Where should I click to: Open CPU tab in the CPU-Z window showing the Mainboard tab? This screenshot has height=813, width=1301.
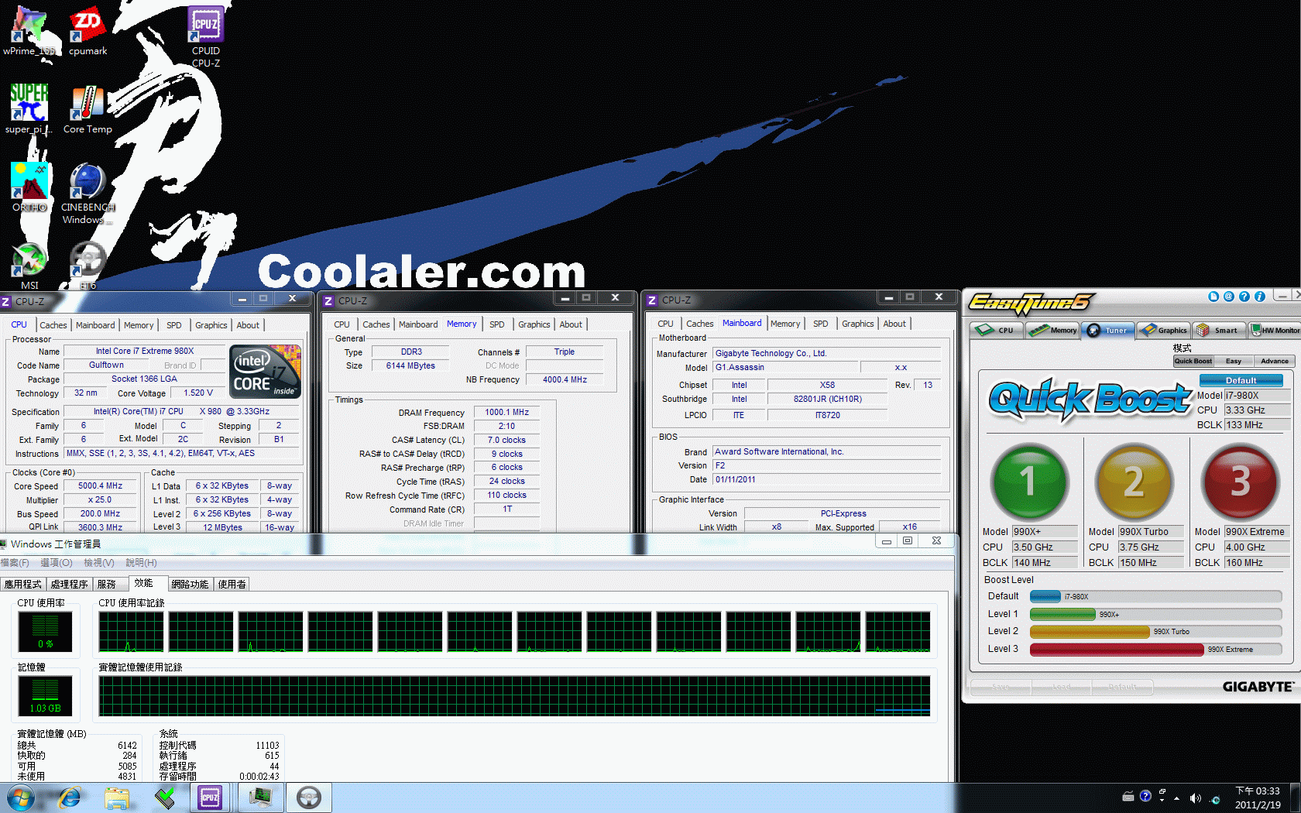pyautogui.click(x=665, y=324)
